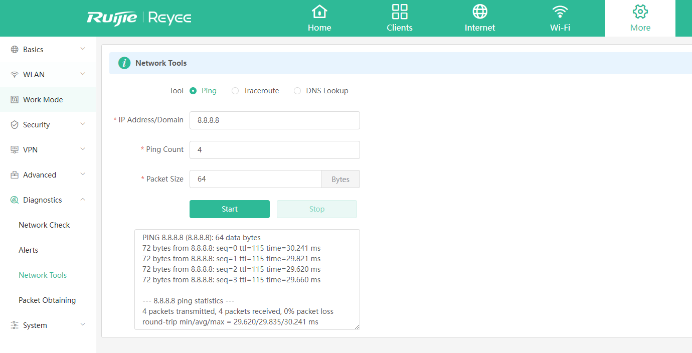The image size is (692, 353).
Task: Open the Clients grid icon
Action: 400,12
